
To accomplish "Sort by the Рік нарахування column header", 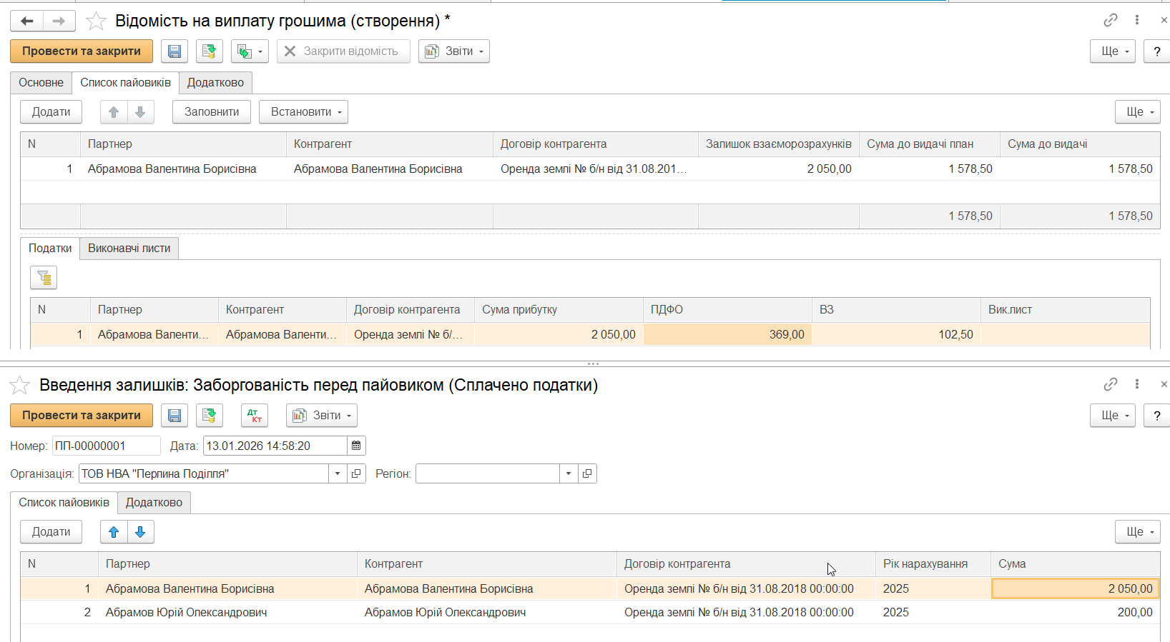I will 933,564.
